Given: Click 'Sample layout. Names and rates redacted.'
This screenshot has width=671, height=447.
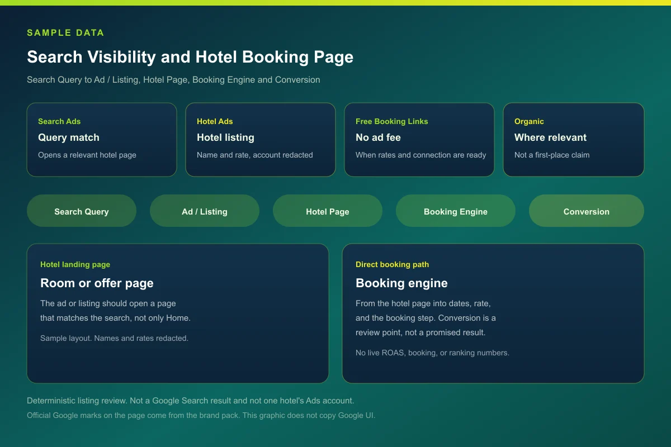Looking at the screenshot, I should 114,338.
